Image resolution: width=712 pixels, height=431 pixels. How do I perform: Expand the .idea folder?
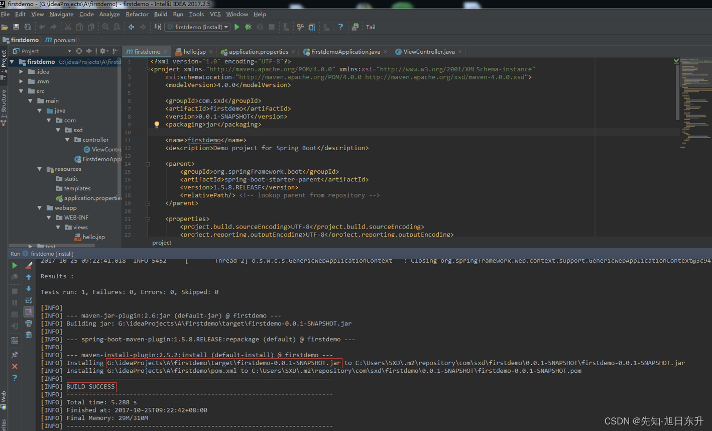coord(21,72)
